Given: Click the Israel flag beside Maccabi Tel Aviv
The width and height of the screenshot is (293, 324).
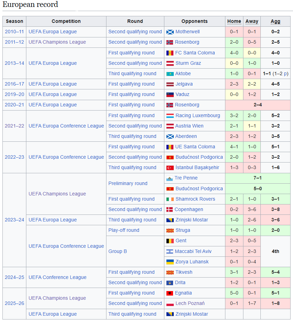Looking at the screenshot, I should (170, 252).
